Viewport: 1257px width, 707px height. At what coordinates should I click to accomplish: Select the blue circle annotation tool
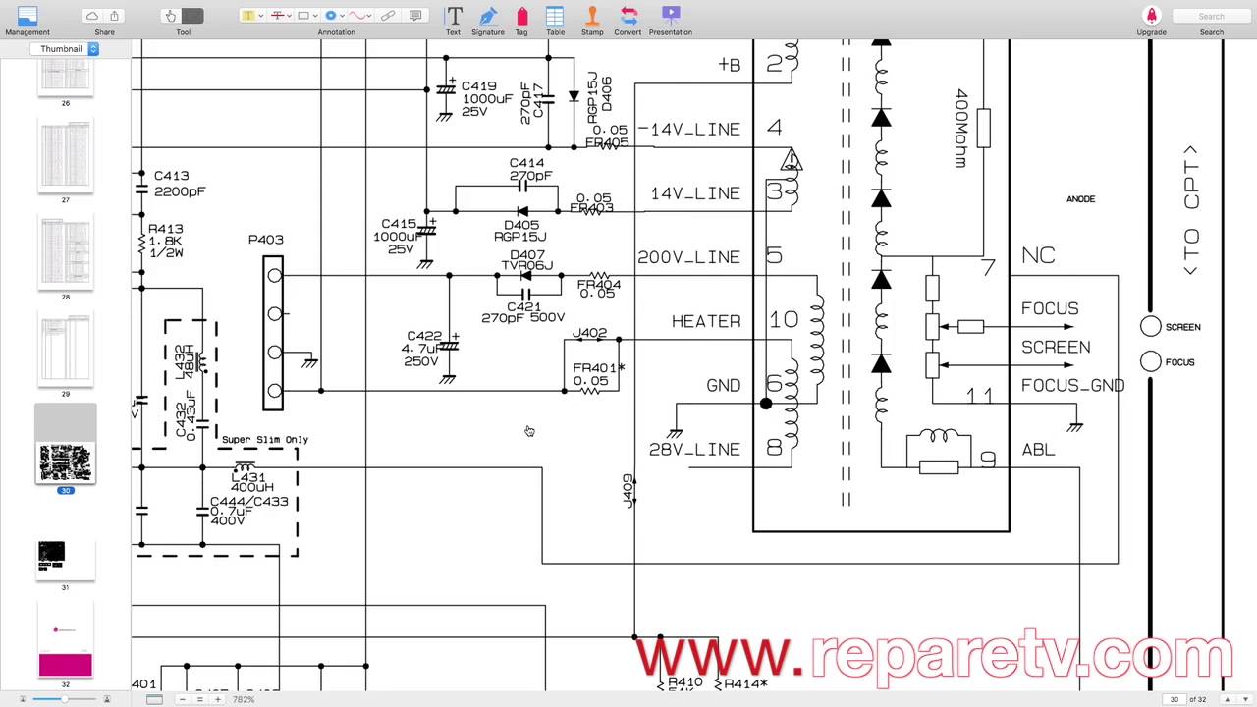point(331,16)
